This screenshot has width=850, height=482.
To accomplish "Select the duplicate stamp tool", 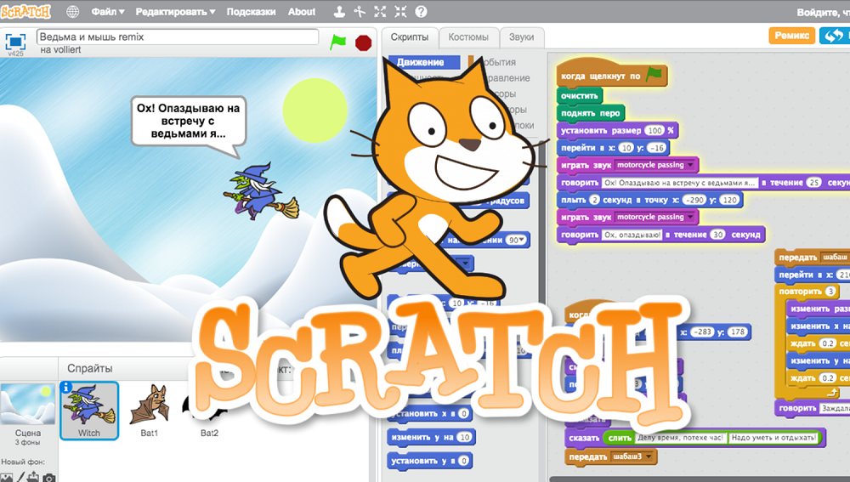I will (340, 12).
